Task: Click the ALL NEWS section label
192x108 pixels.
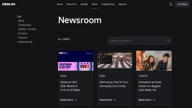Action: tap(64, 39)
